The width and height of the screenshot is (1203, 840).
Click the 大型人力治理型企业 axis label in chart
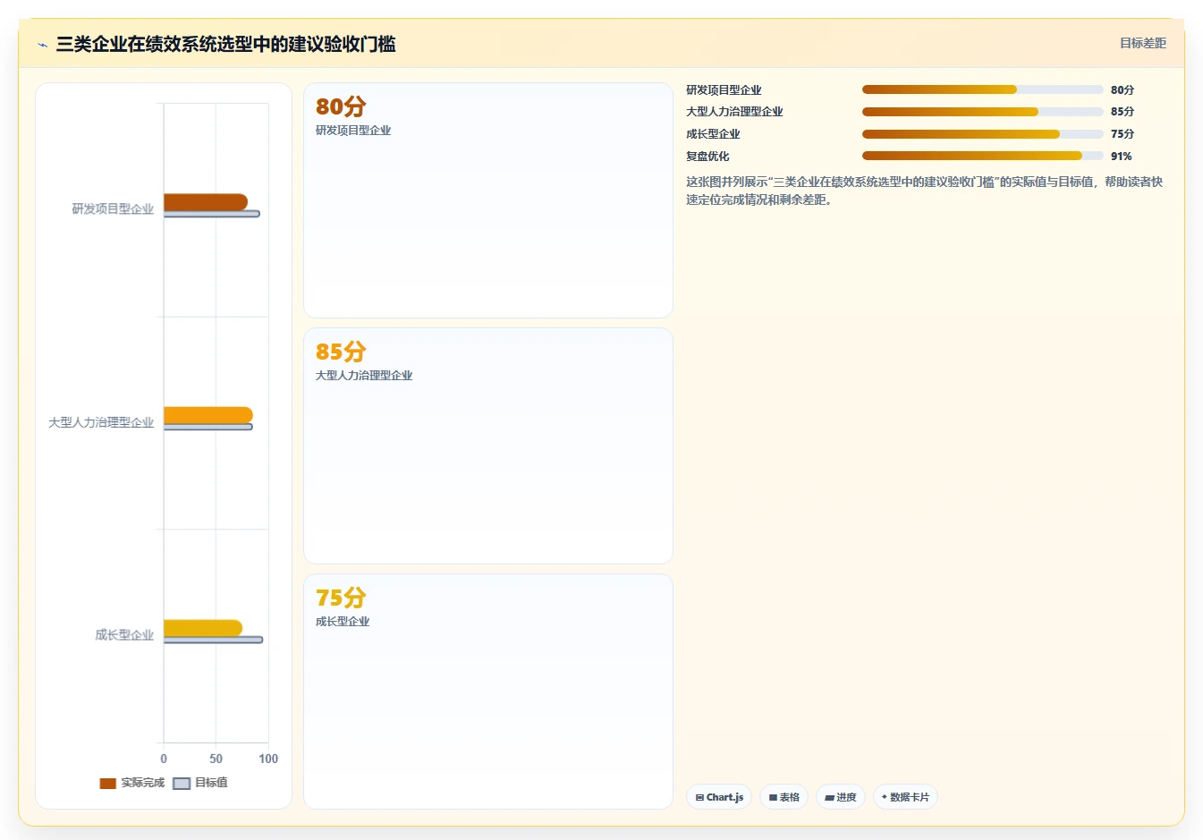point(101,422)
